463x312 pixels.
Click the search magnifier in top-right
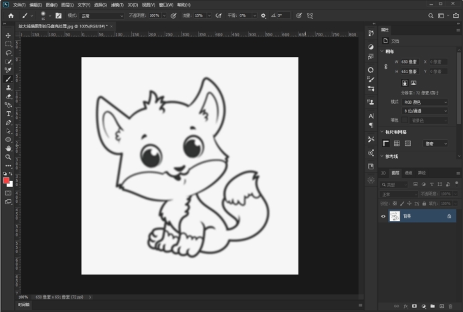[431, 15]
